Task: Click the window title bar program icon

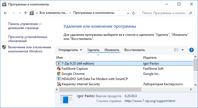Action: tap(4, 4)
